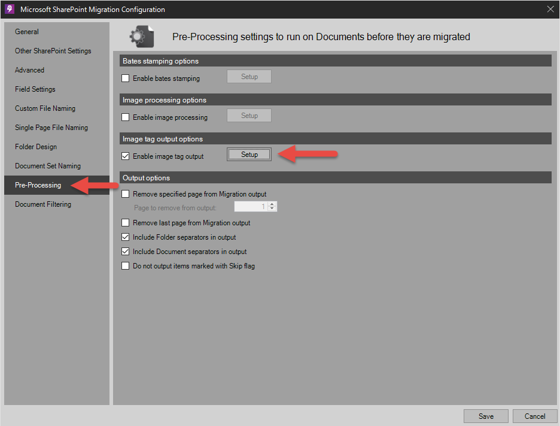This screenshot has height=426, width=560.
Task: Uncheck Enable image tag output
Action: pos(126,156)
